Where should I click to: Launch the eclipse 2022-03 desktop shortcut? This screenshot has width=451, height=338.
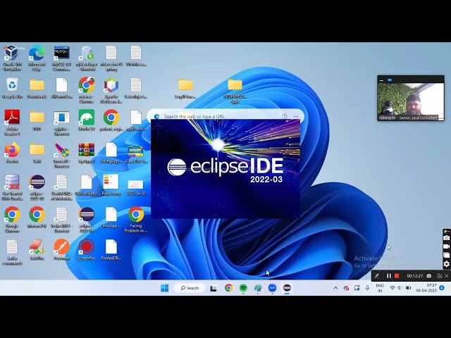point(37,187)
